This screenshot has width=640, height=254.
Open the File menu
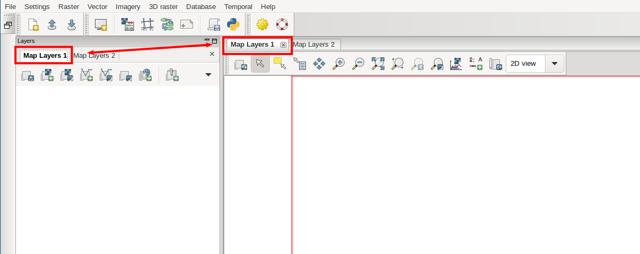click(x=11, y=6)
